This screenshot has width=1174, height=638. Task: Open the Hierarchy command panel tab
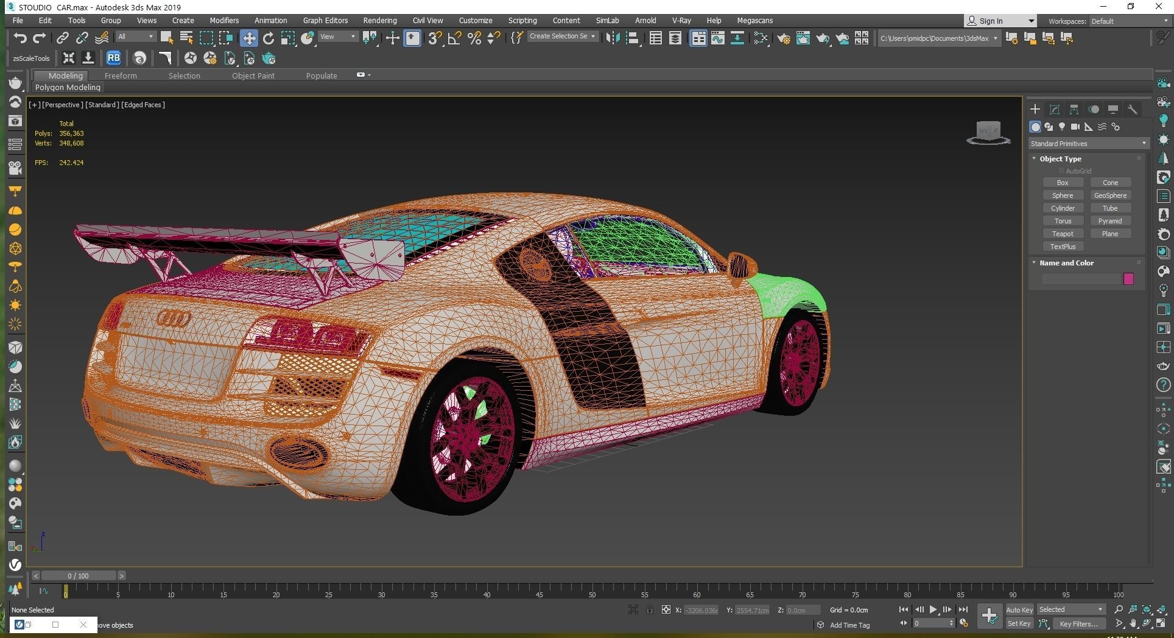1074,110
